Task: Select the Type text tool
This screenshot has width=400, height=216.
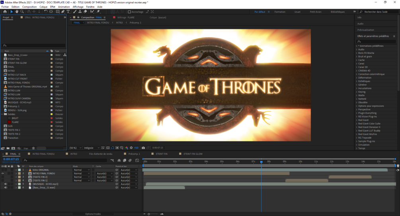Action: click(x=68, y=12)
